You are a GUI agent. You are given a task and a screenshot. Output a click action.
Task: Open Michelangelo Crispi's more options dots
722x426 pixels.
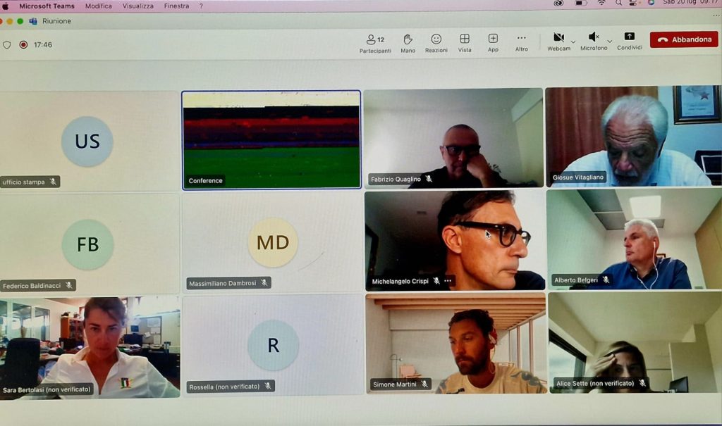point(448,281)
